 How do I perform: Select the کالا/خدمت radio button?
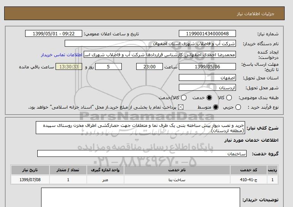184,98
